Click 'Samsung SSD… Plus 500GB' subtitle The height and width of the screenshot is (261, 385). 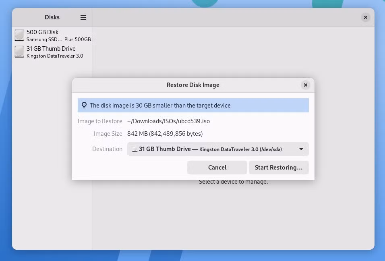click(59, 39)
